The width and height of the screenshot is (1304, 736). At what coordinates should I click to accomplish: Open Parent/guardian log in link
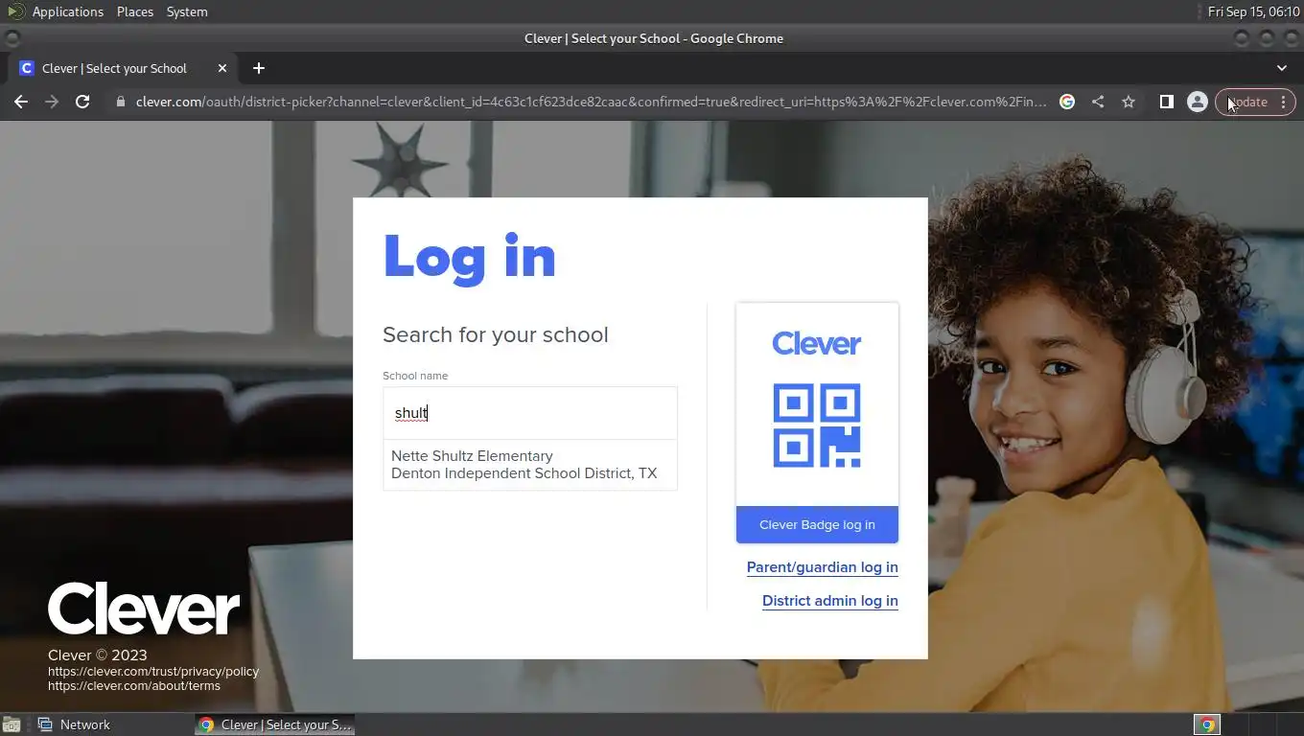tap(823, 567)
